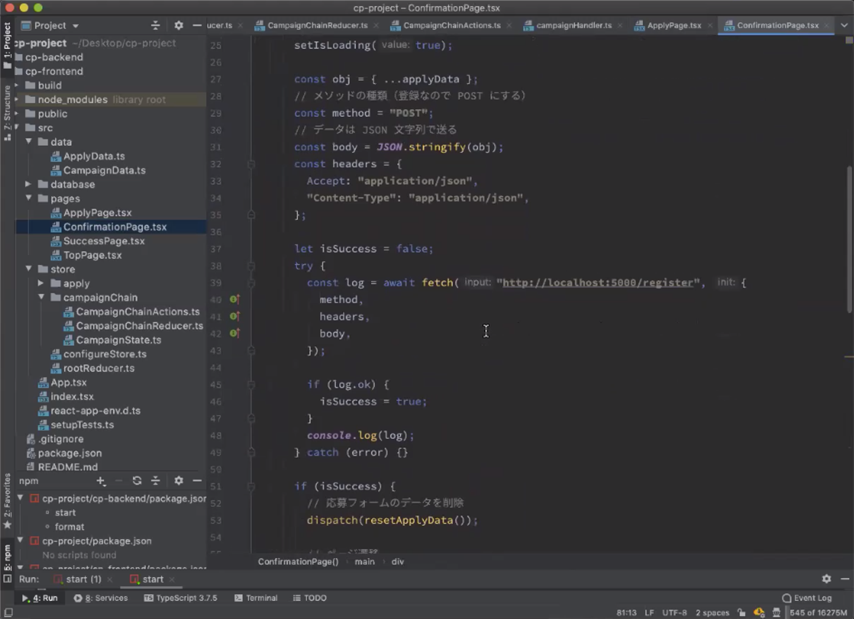Open the Run panel gear settings

coord(826,579)
